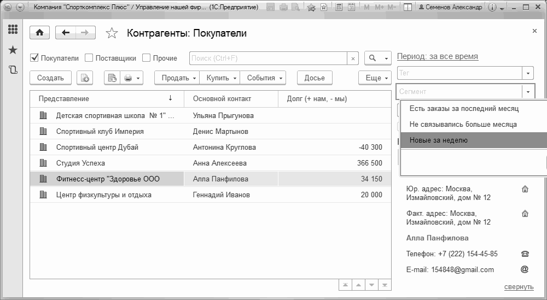
Task: Enable the Поставщики checkbox
Action: pos(90,58)
